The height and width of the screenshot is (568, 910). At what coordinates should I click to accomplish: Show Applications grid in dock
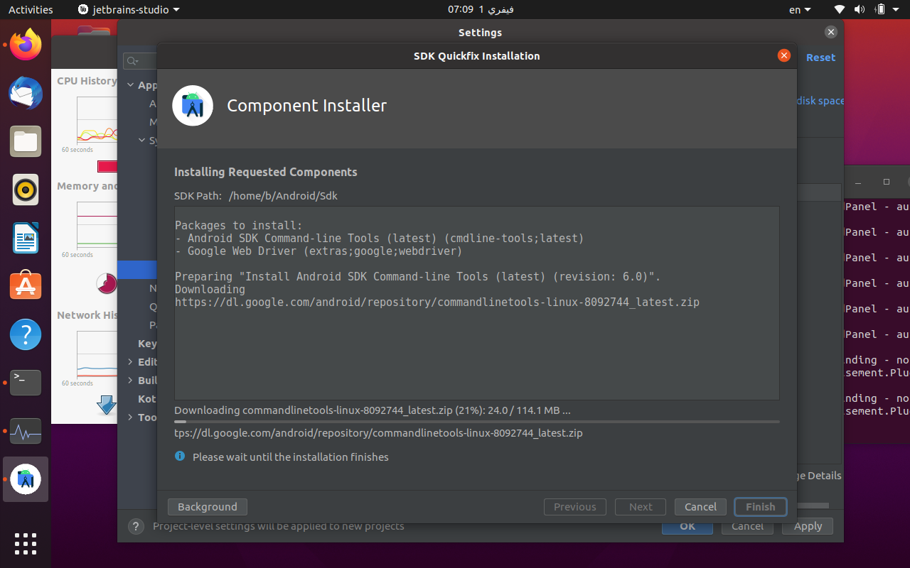tap(26, 543)
